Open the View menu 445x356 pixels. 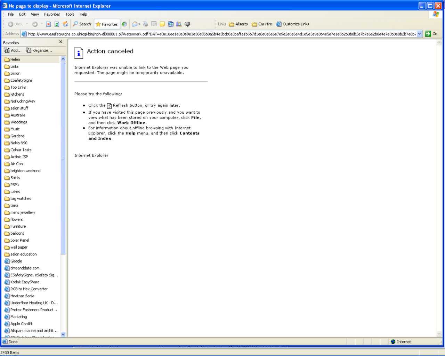coord(35,14)
